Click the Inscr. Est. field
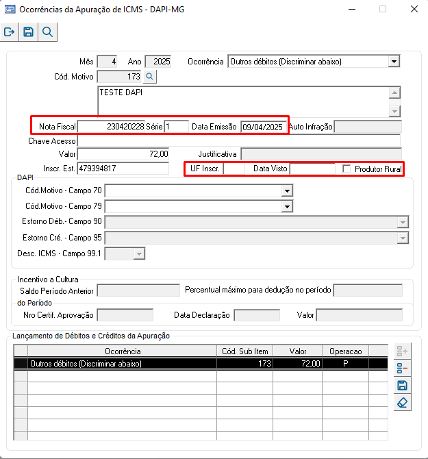 123,169
